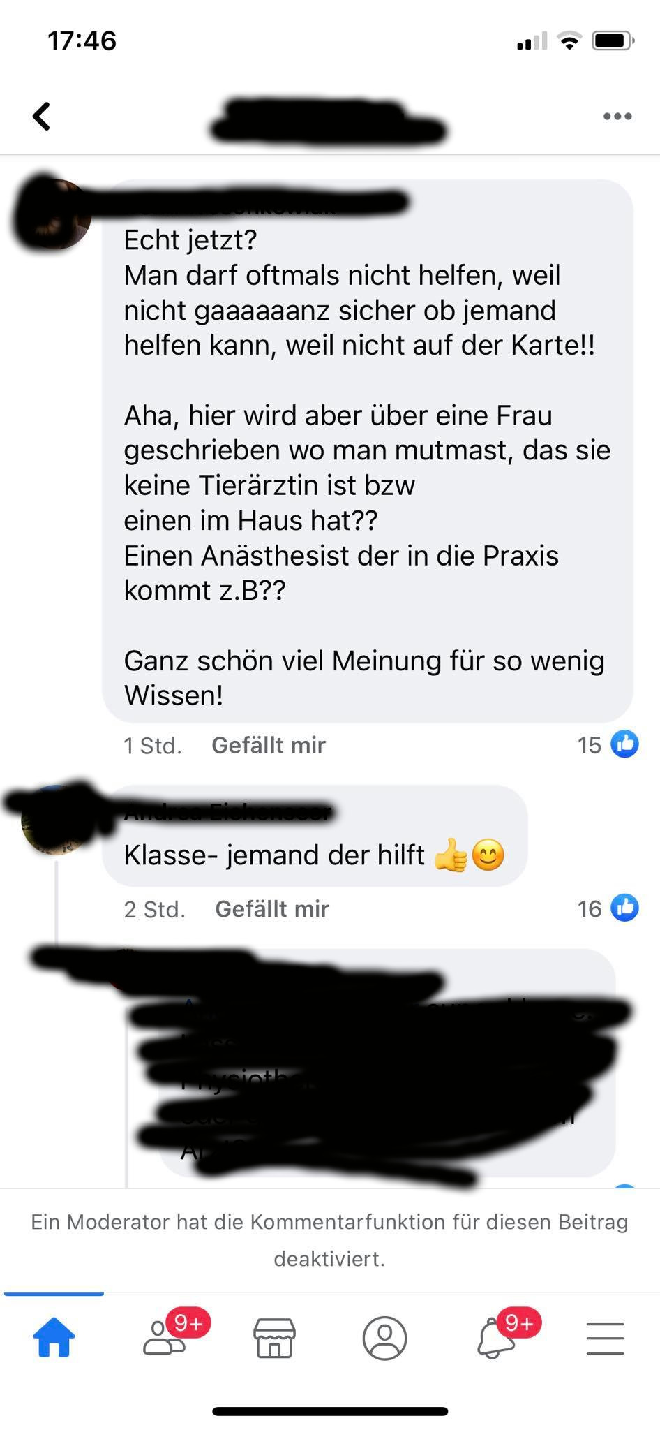
Task: Tap the '1 Std.' timestamp
Action: pos(153,746)
